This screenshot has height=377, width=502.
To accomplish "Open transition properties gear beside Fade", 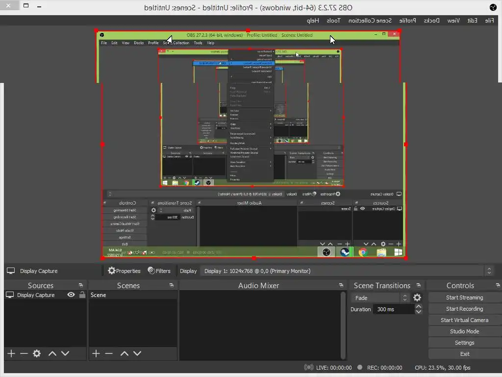I will pyautogui.click(x=417, y=297).
